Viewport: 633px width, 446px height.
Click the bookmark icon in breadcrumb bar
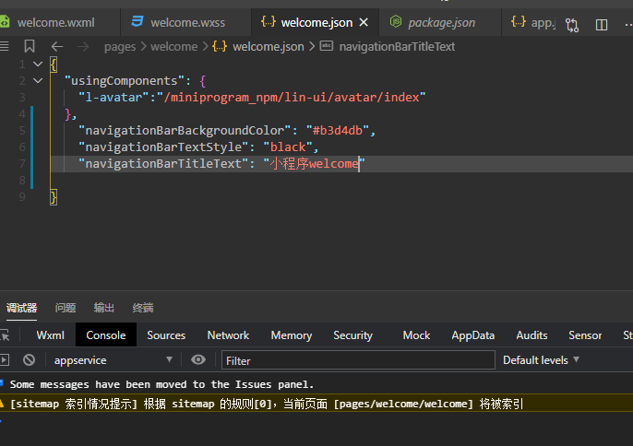tap(30, 46)
